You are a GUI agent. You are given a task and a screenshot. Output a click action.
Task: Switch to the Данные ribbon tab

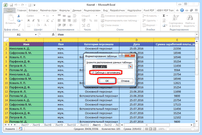[77, 10]
